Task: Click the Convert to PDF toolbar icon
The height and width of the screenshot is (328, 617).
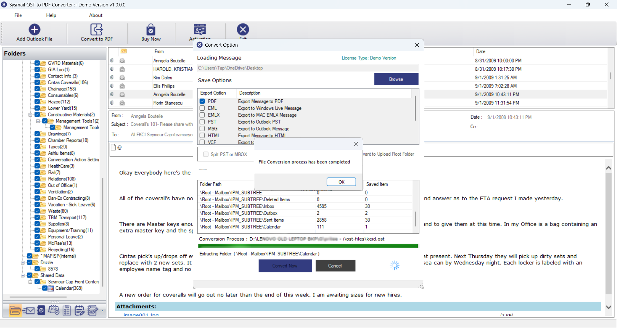Action: (96, 29)
